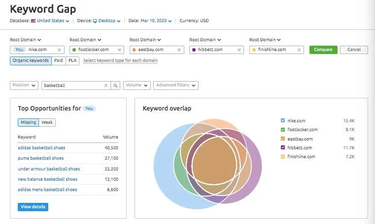This screenshot has height=224, width=375.
Task: Clear hibbett.com with the X icon
Action: click(239, 50)
